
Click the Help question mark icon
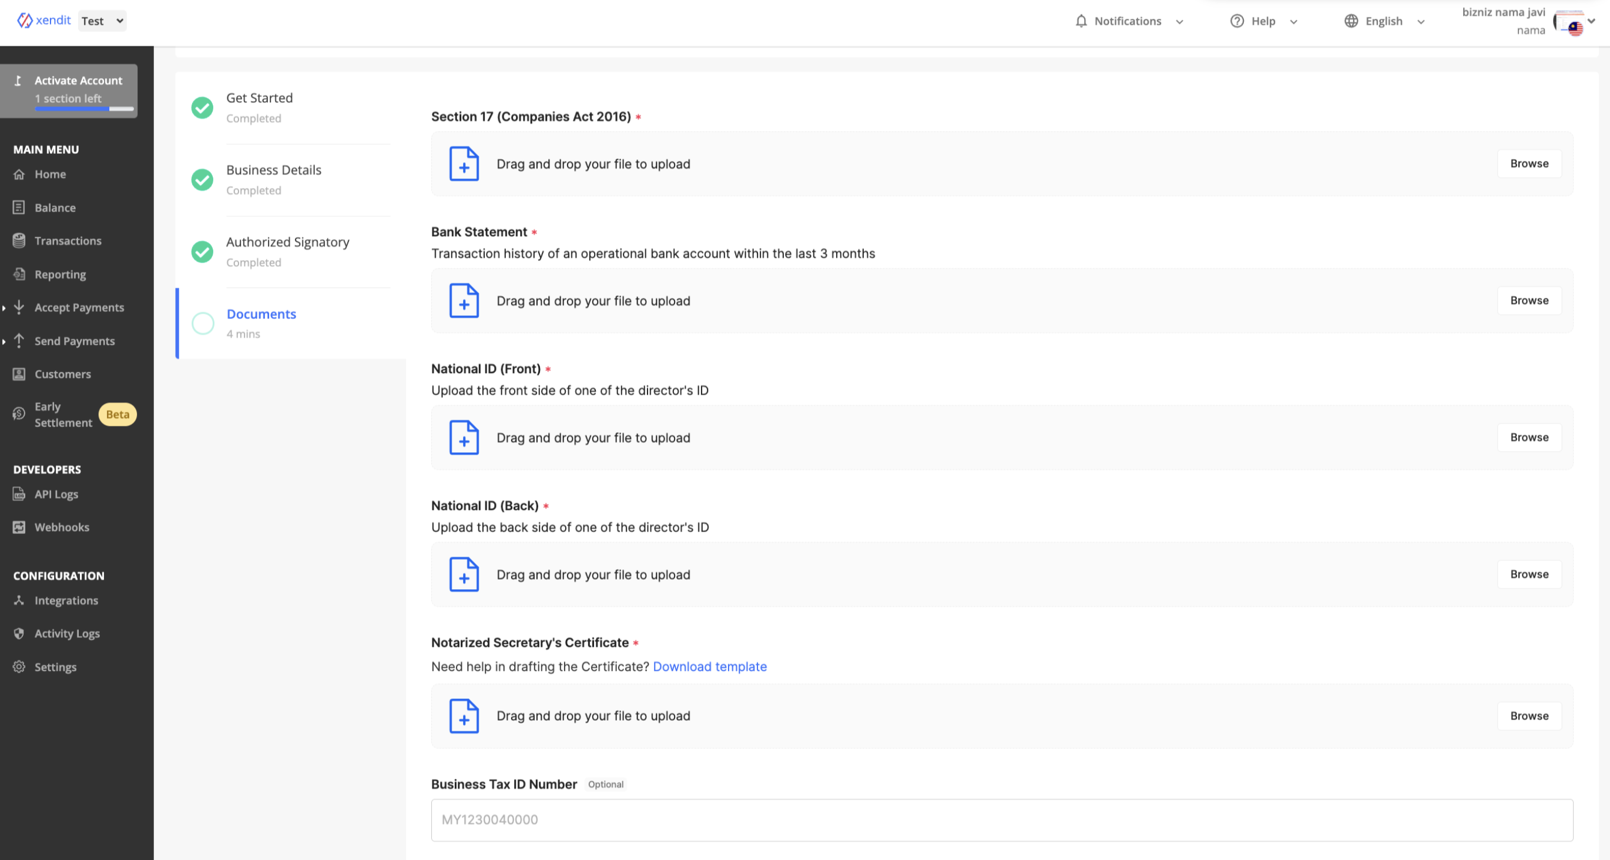(1237, 21)
